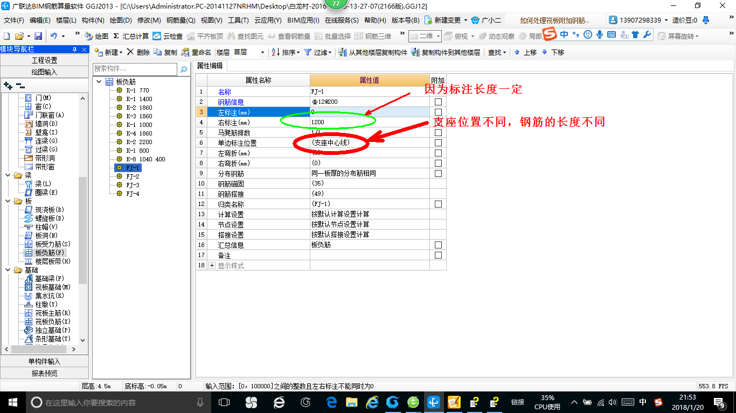Click 报表预览 panel button
Image resolution: width=736 pixels, height=413 pixels.
click(44, 373)
